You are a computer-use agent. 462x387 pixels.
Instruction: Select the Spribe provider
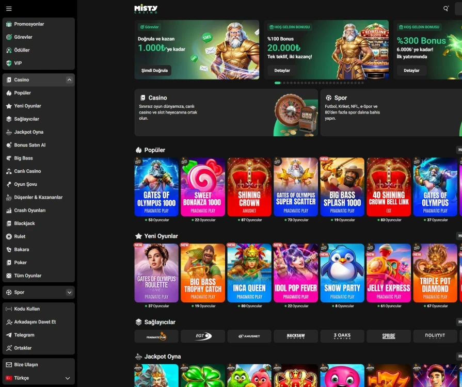[389, 336]
